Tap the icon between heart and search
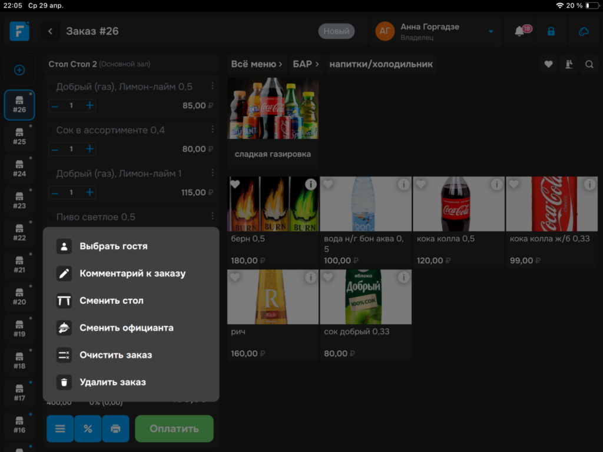The image size is (603, 452). (x=569, y=64)
